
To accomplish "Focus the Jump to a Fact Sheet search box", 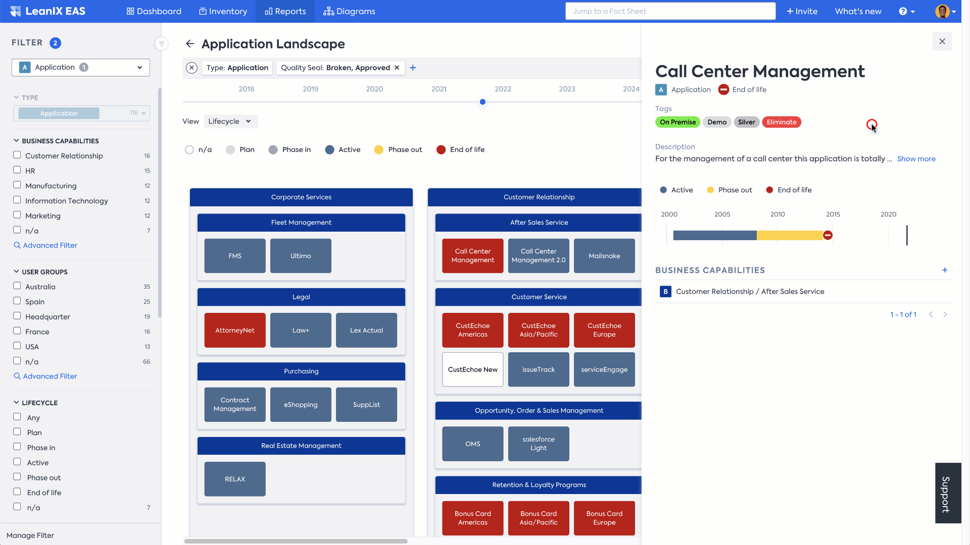I will click(x=670, y=11).
